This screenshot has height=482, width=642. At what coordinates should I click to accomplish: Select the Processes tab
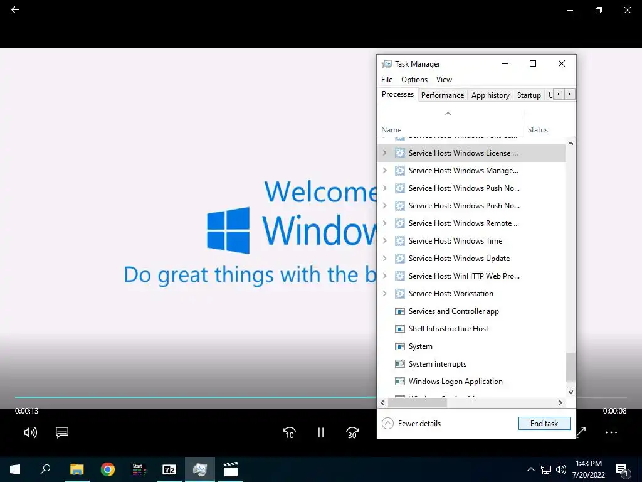(397, 94)
